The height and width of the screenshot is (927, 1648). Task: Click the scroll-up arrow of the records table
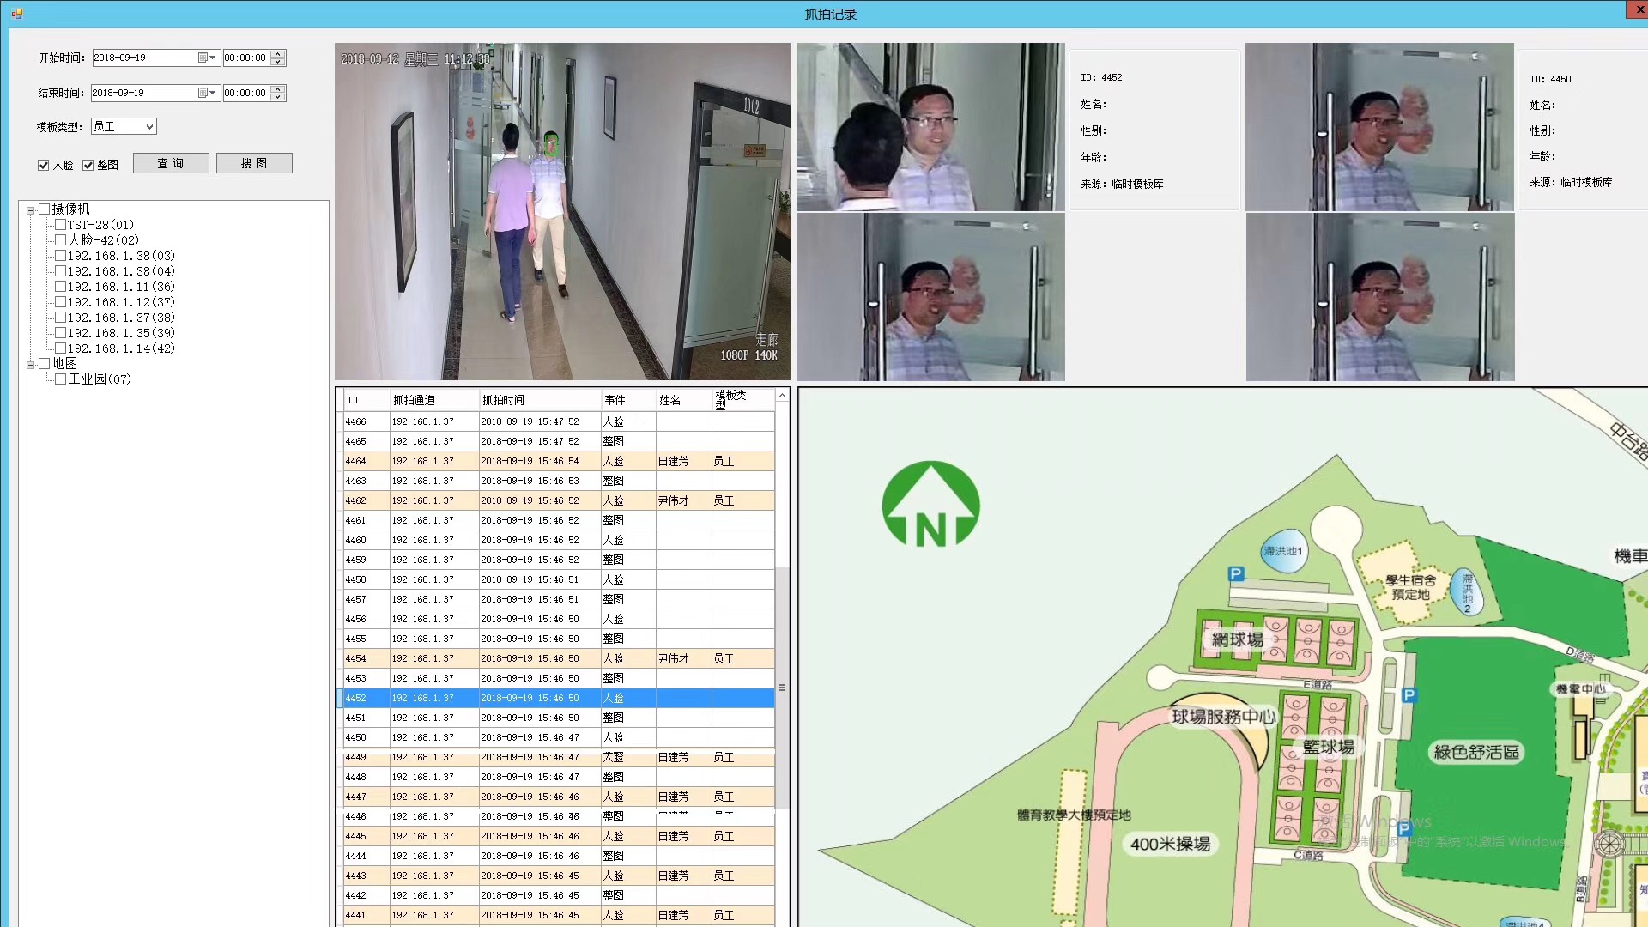pyautogui.click(x=782, y=396)
